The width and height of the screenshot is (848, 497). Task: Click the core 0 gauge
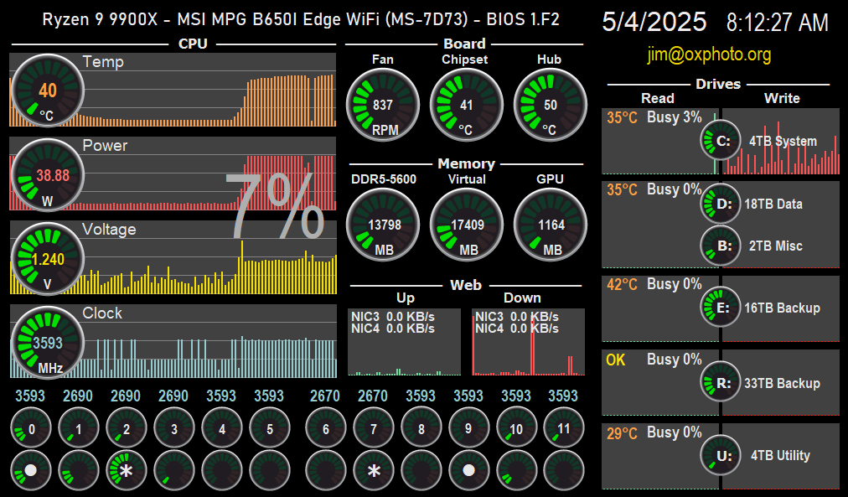[x=32, y=429]
